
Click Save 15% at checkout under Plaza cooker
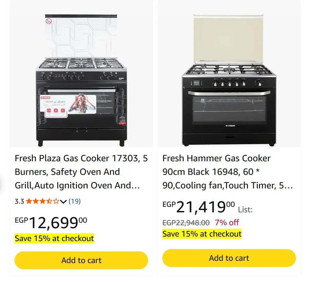[x=54, y=239]
